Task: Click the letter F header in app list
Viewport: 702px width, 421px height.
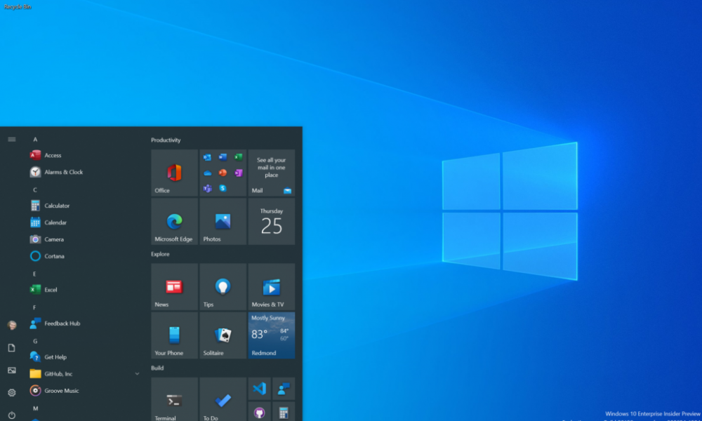Action: click(x=34, y=307)
